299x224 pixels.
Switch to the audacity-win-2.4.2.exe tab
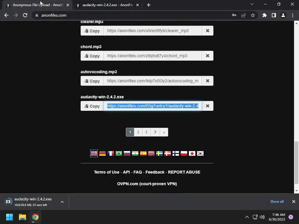click(108, 5)
